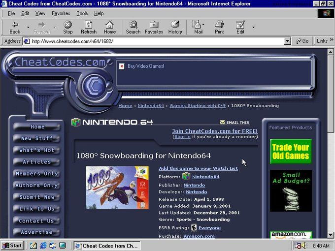
Task: Click the page icon in Address bar
Action: (x=26, y=41)
